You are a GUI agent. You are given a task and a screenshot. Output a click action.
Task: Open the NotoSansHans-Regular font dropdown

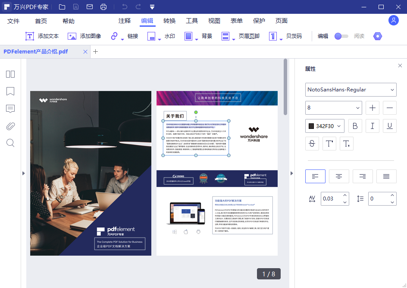click(351, 90)
